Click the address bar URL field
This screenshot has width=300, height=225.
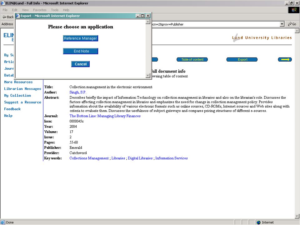216,24
